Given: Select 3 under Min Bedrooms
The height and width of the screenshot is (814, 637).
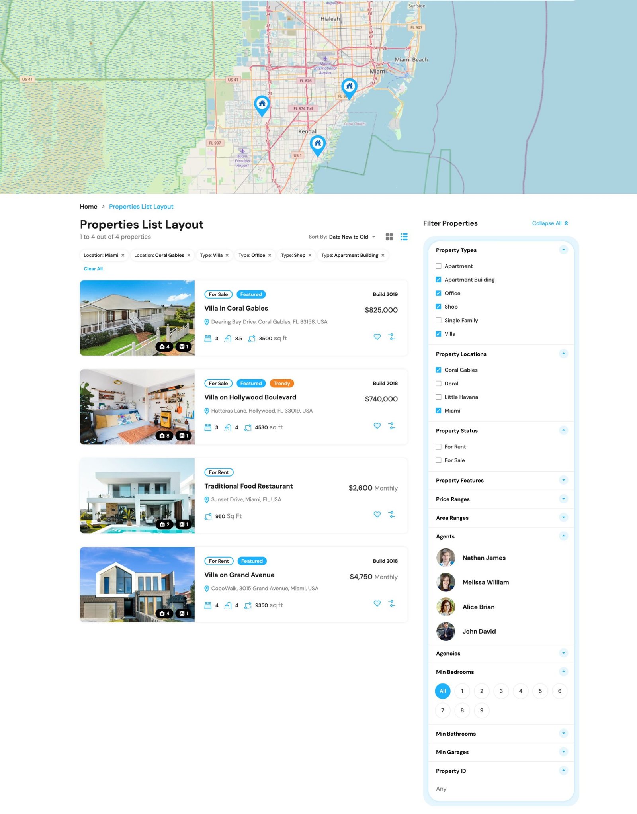Looking at the screenshot, I should coord(501,691).
